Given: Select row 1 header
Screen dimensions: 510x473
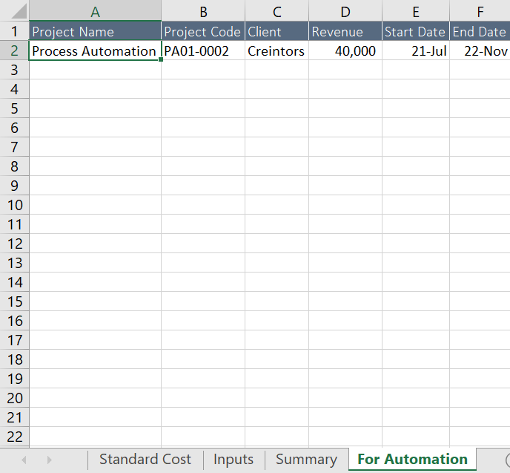Looking at the screenshot, I should point(14,31).
